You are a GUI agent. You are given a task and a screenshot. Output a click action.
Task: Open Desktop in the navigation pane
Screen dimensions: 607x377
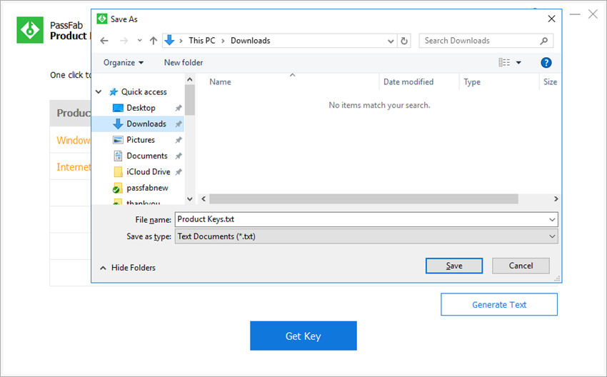point(141,108)
